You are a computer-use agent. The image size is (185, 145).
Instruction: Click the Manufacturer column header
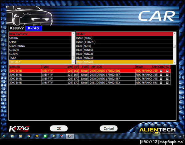tap(40, 34)
